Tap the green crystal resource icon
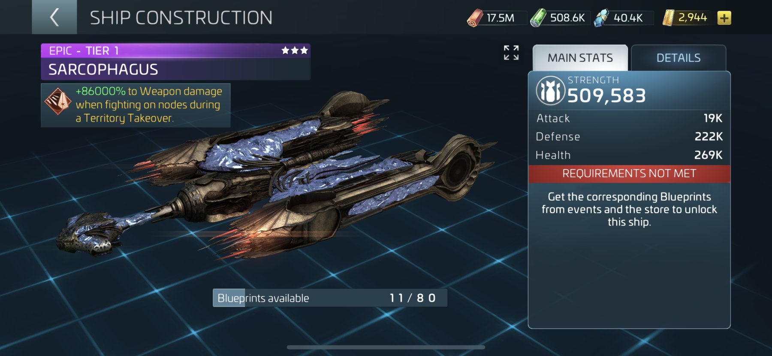 (538, 18)
